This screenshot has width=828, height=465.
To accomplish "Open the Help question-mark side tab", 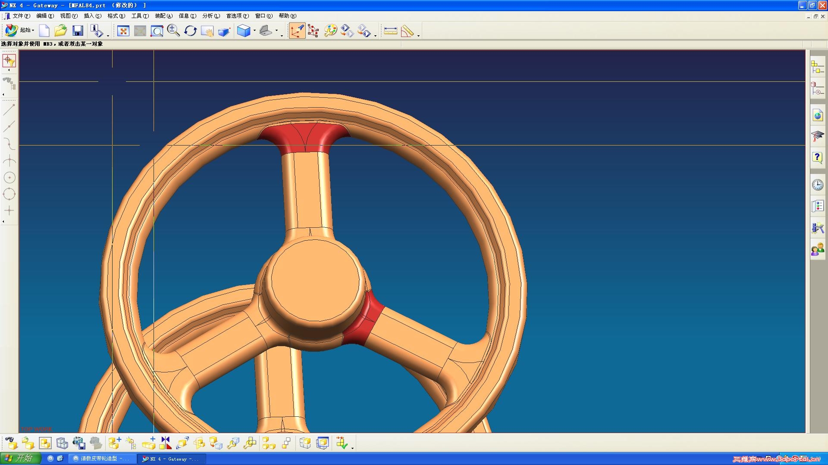I will tap(817, 158).
